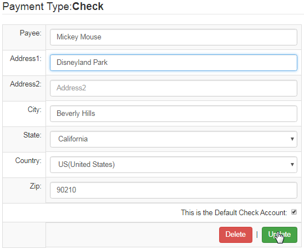Click the empty Address2 field

pyautogui.click(x=174, y=88)
